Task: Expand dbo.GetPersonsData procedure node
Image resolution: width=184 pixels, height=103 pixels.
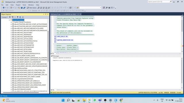Action: point(11,68)
